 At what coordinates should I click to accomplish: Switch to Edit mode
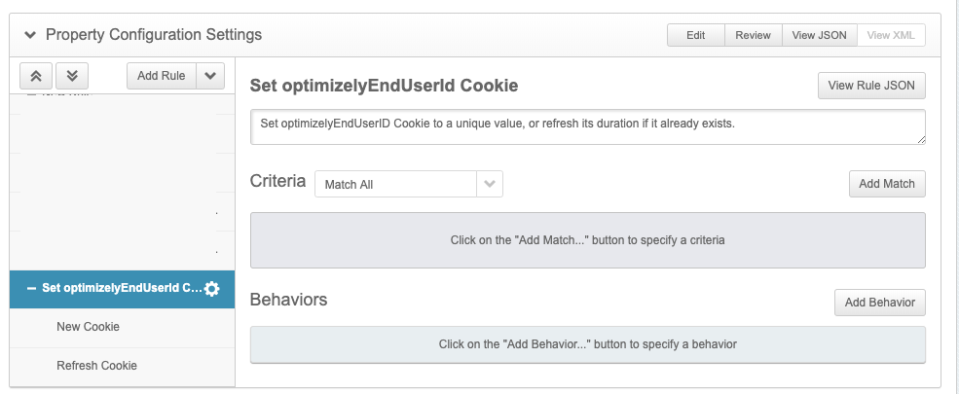(695, 35)
